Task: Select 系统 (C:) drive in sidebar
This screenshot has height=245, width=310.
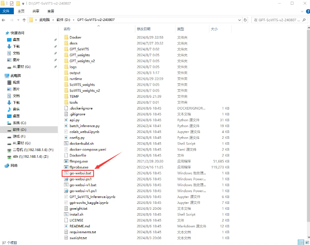Action: click(x=19, y=123)
